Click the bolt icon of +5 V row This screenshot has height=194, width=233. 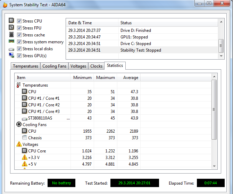[x=25, y=164]
